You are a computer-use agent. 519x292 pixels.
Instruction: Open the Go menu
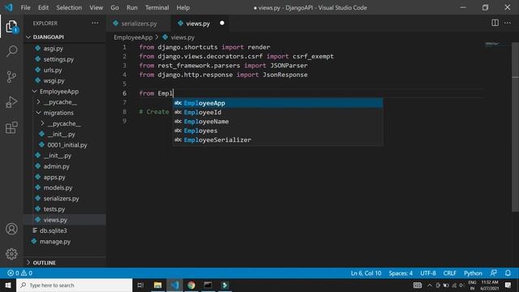[x=114, y=7]
